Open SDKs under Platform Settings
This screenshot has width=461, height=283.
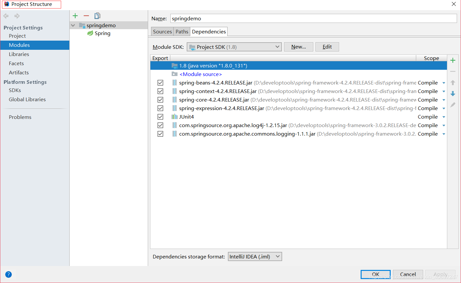(15, 90)
